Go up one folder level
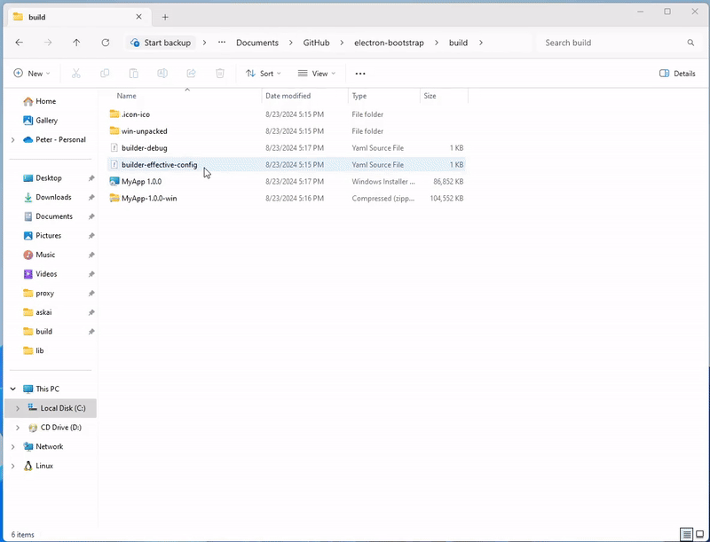Image resolution: width=710 pixels, height=542 pixels. [76, 43]
